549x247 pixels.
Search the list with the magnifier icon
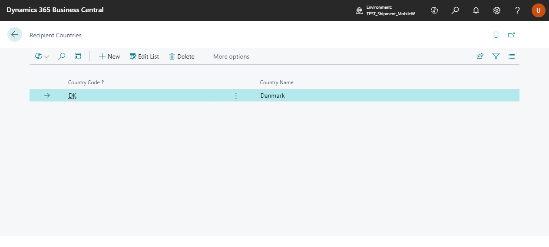[62, 56]
